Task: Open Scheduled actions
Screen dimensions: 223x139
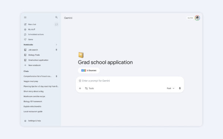Action: click(34, 34)
